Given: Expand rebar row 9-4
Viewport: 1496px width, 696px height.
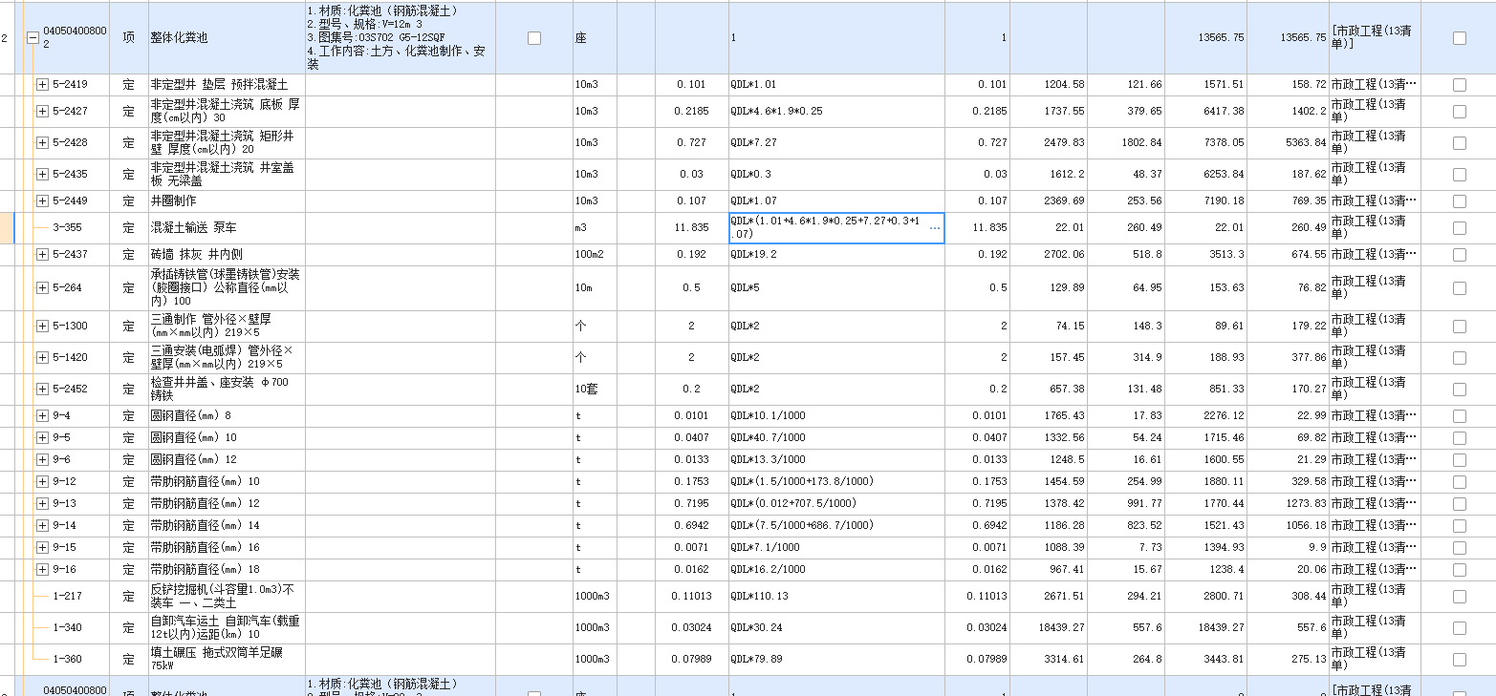Looking at the screenshot, I should pyautogui.click(x=42, y=416).
